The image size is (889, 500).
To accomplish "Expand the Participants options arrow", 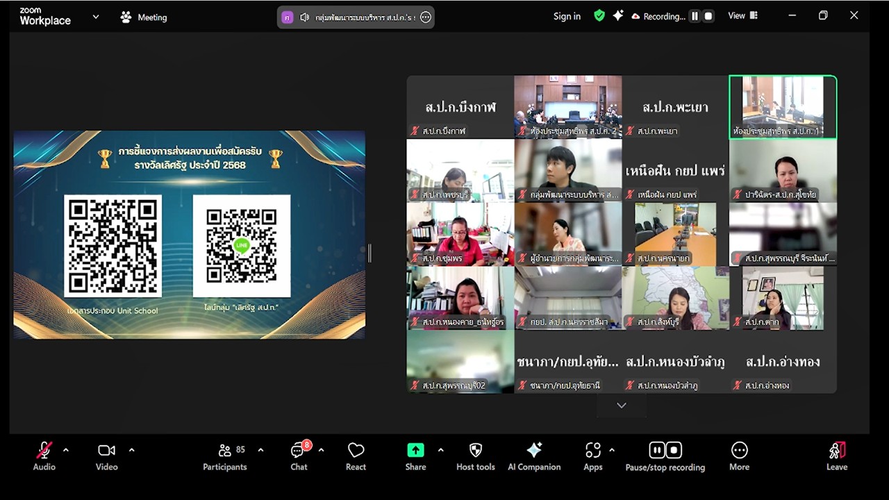I will pos(260,450).
